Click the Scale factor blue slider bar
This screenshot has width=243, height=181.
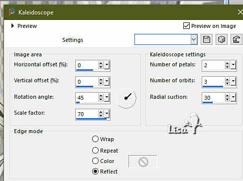click(91, 119)
